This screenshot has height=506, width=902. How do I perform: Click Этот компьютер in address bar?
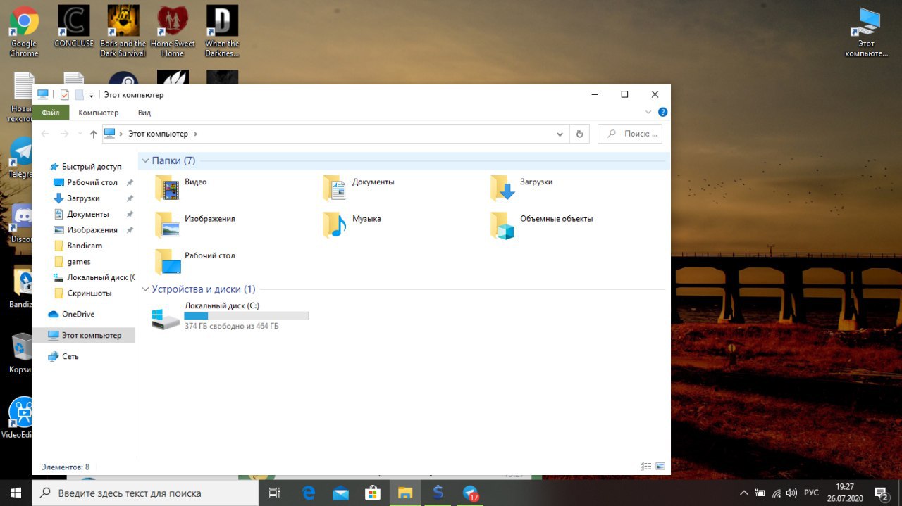coord(158,134)
